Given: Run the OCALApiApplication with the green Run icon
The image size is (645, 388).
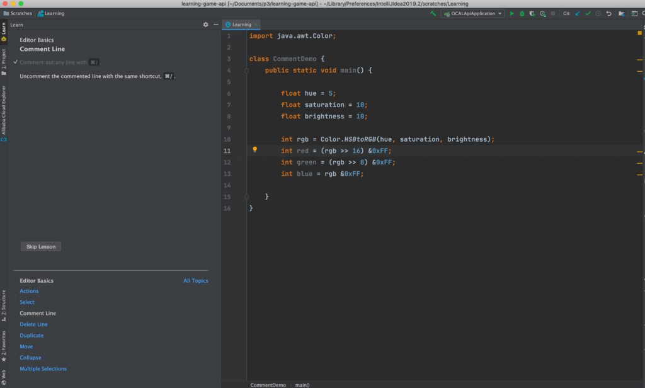Looking at the screenshot, I should point(512,13).
